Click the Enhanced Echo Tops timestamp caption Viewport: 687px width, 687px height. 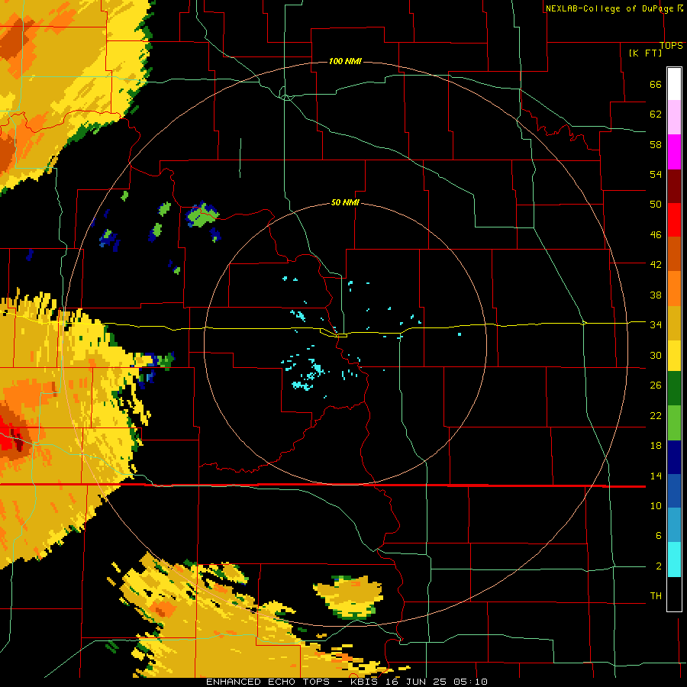coord(347,682)
